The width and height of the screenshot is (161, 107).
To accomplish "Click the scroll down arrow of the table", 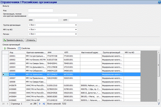I will click(159, 100).
